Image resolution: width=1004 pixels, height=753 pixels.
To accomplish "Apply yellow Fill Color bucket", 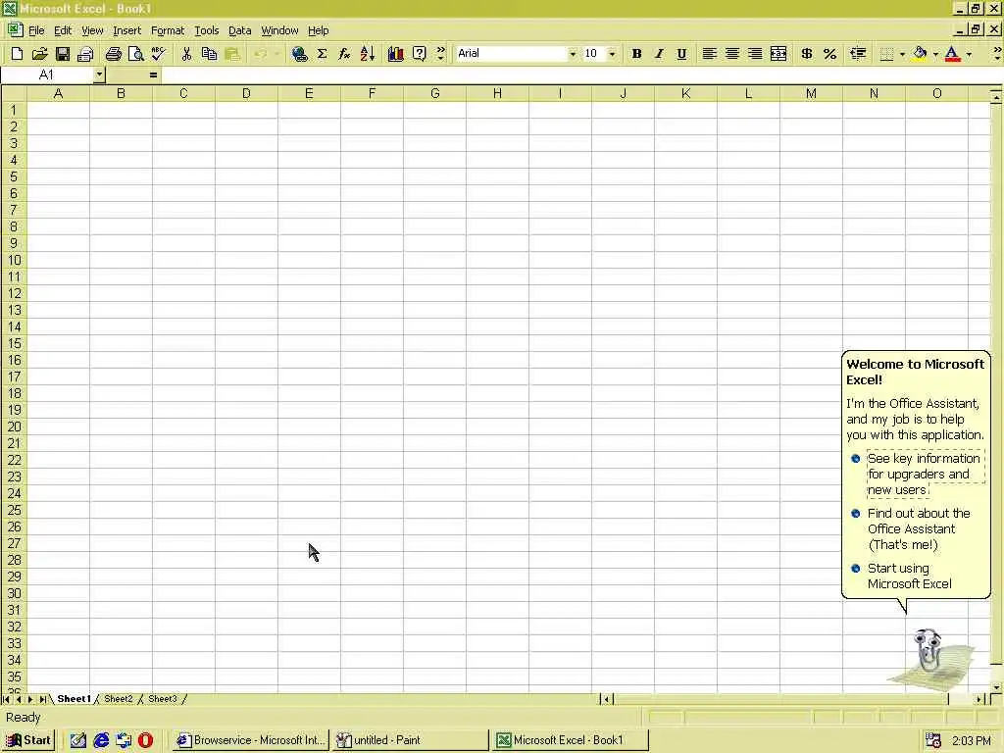I will coord(920,54).
